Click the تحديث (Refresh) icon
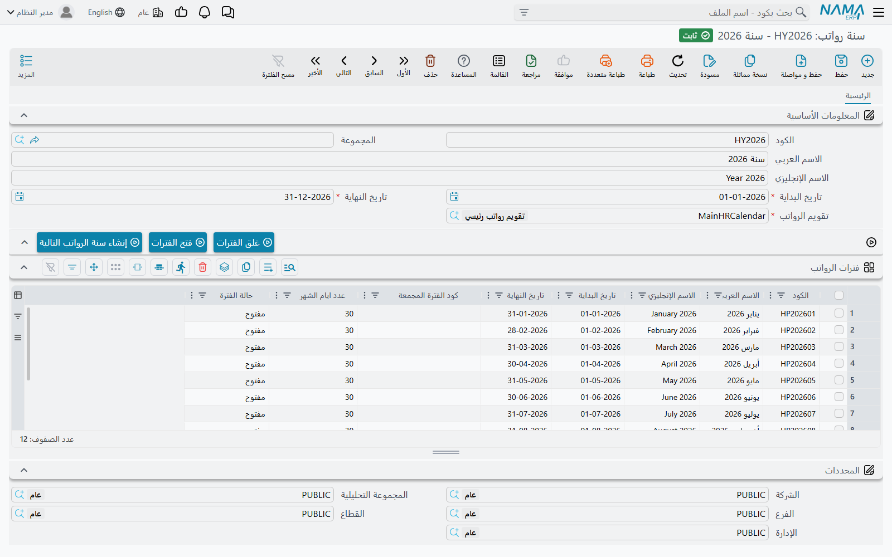The image size is (892, 557). (x=678, y=61)
